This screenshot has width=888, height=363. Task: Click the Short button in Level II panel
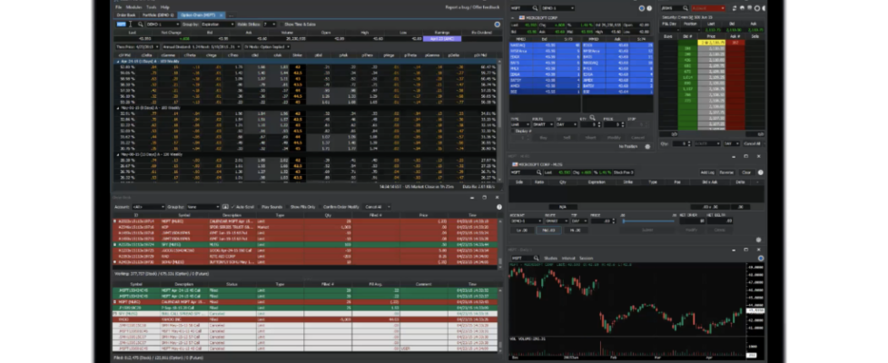point(591,137)
